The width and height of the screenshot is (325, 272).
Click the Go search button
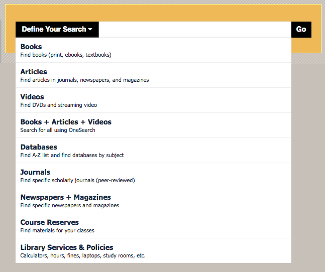point(301,30)
